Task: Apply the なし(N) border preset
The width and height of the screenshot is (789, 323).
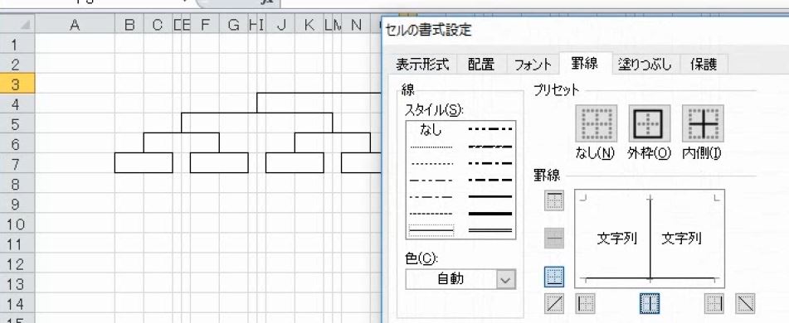Action: (x=597, y=123)
